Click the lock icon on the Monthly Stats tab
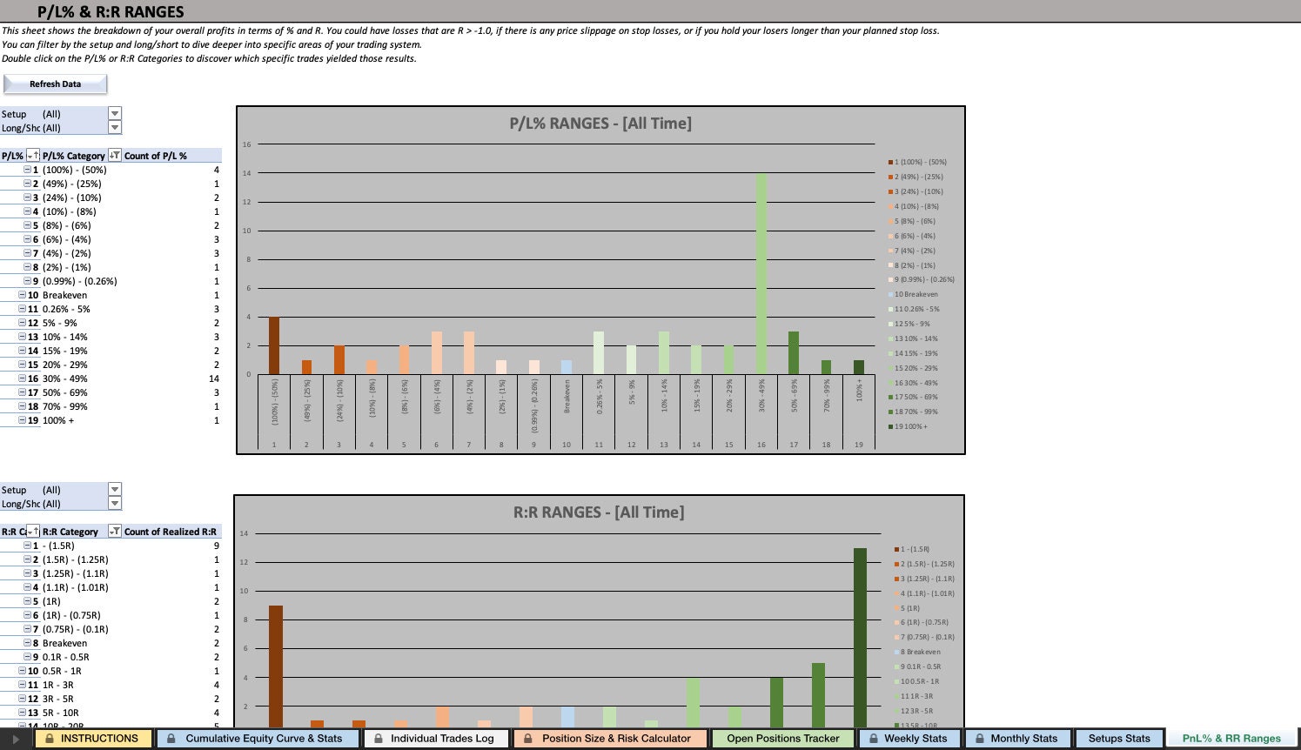1301x750 pixels. pos(979,738)
